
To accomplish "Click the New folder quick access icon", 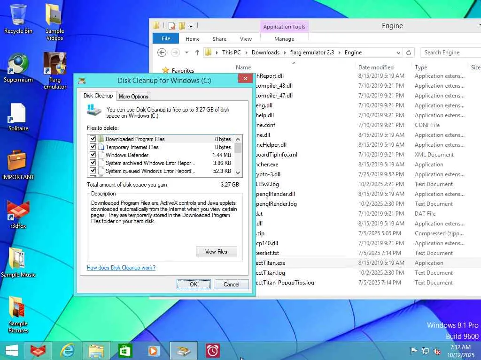I will (x=182, y=26).
